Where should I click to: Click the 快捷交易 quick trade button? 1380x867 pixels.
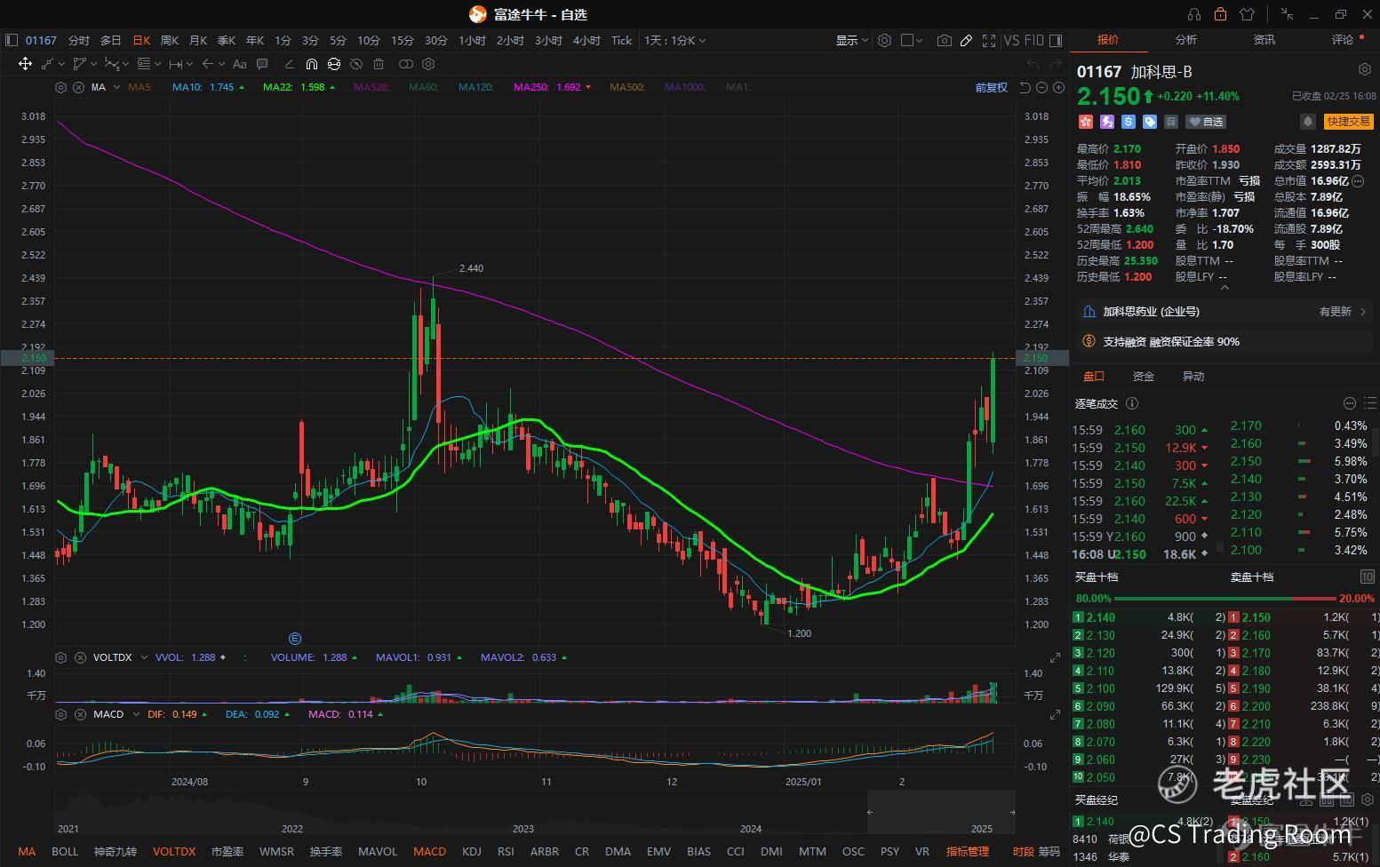[x=1349, y=122]
